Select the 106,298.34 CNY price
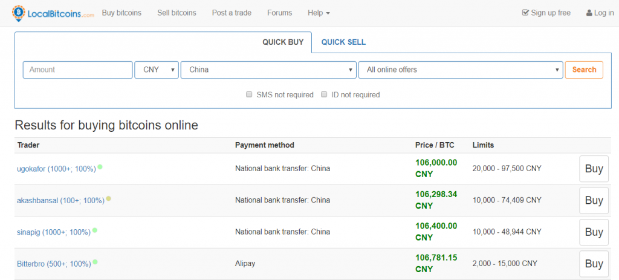 tap(436, 200)
